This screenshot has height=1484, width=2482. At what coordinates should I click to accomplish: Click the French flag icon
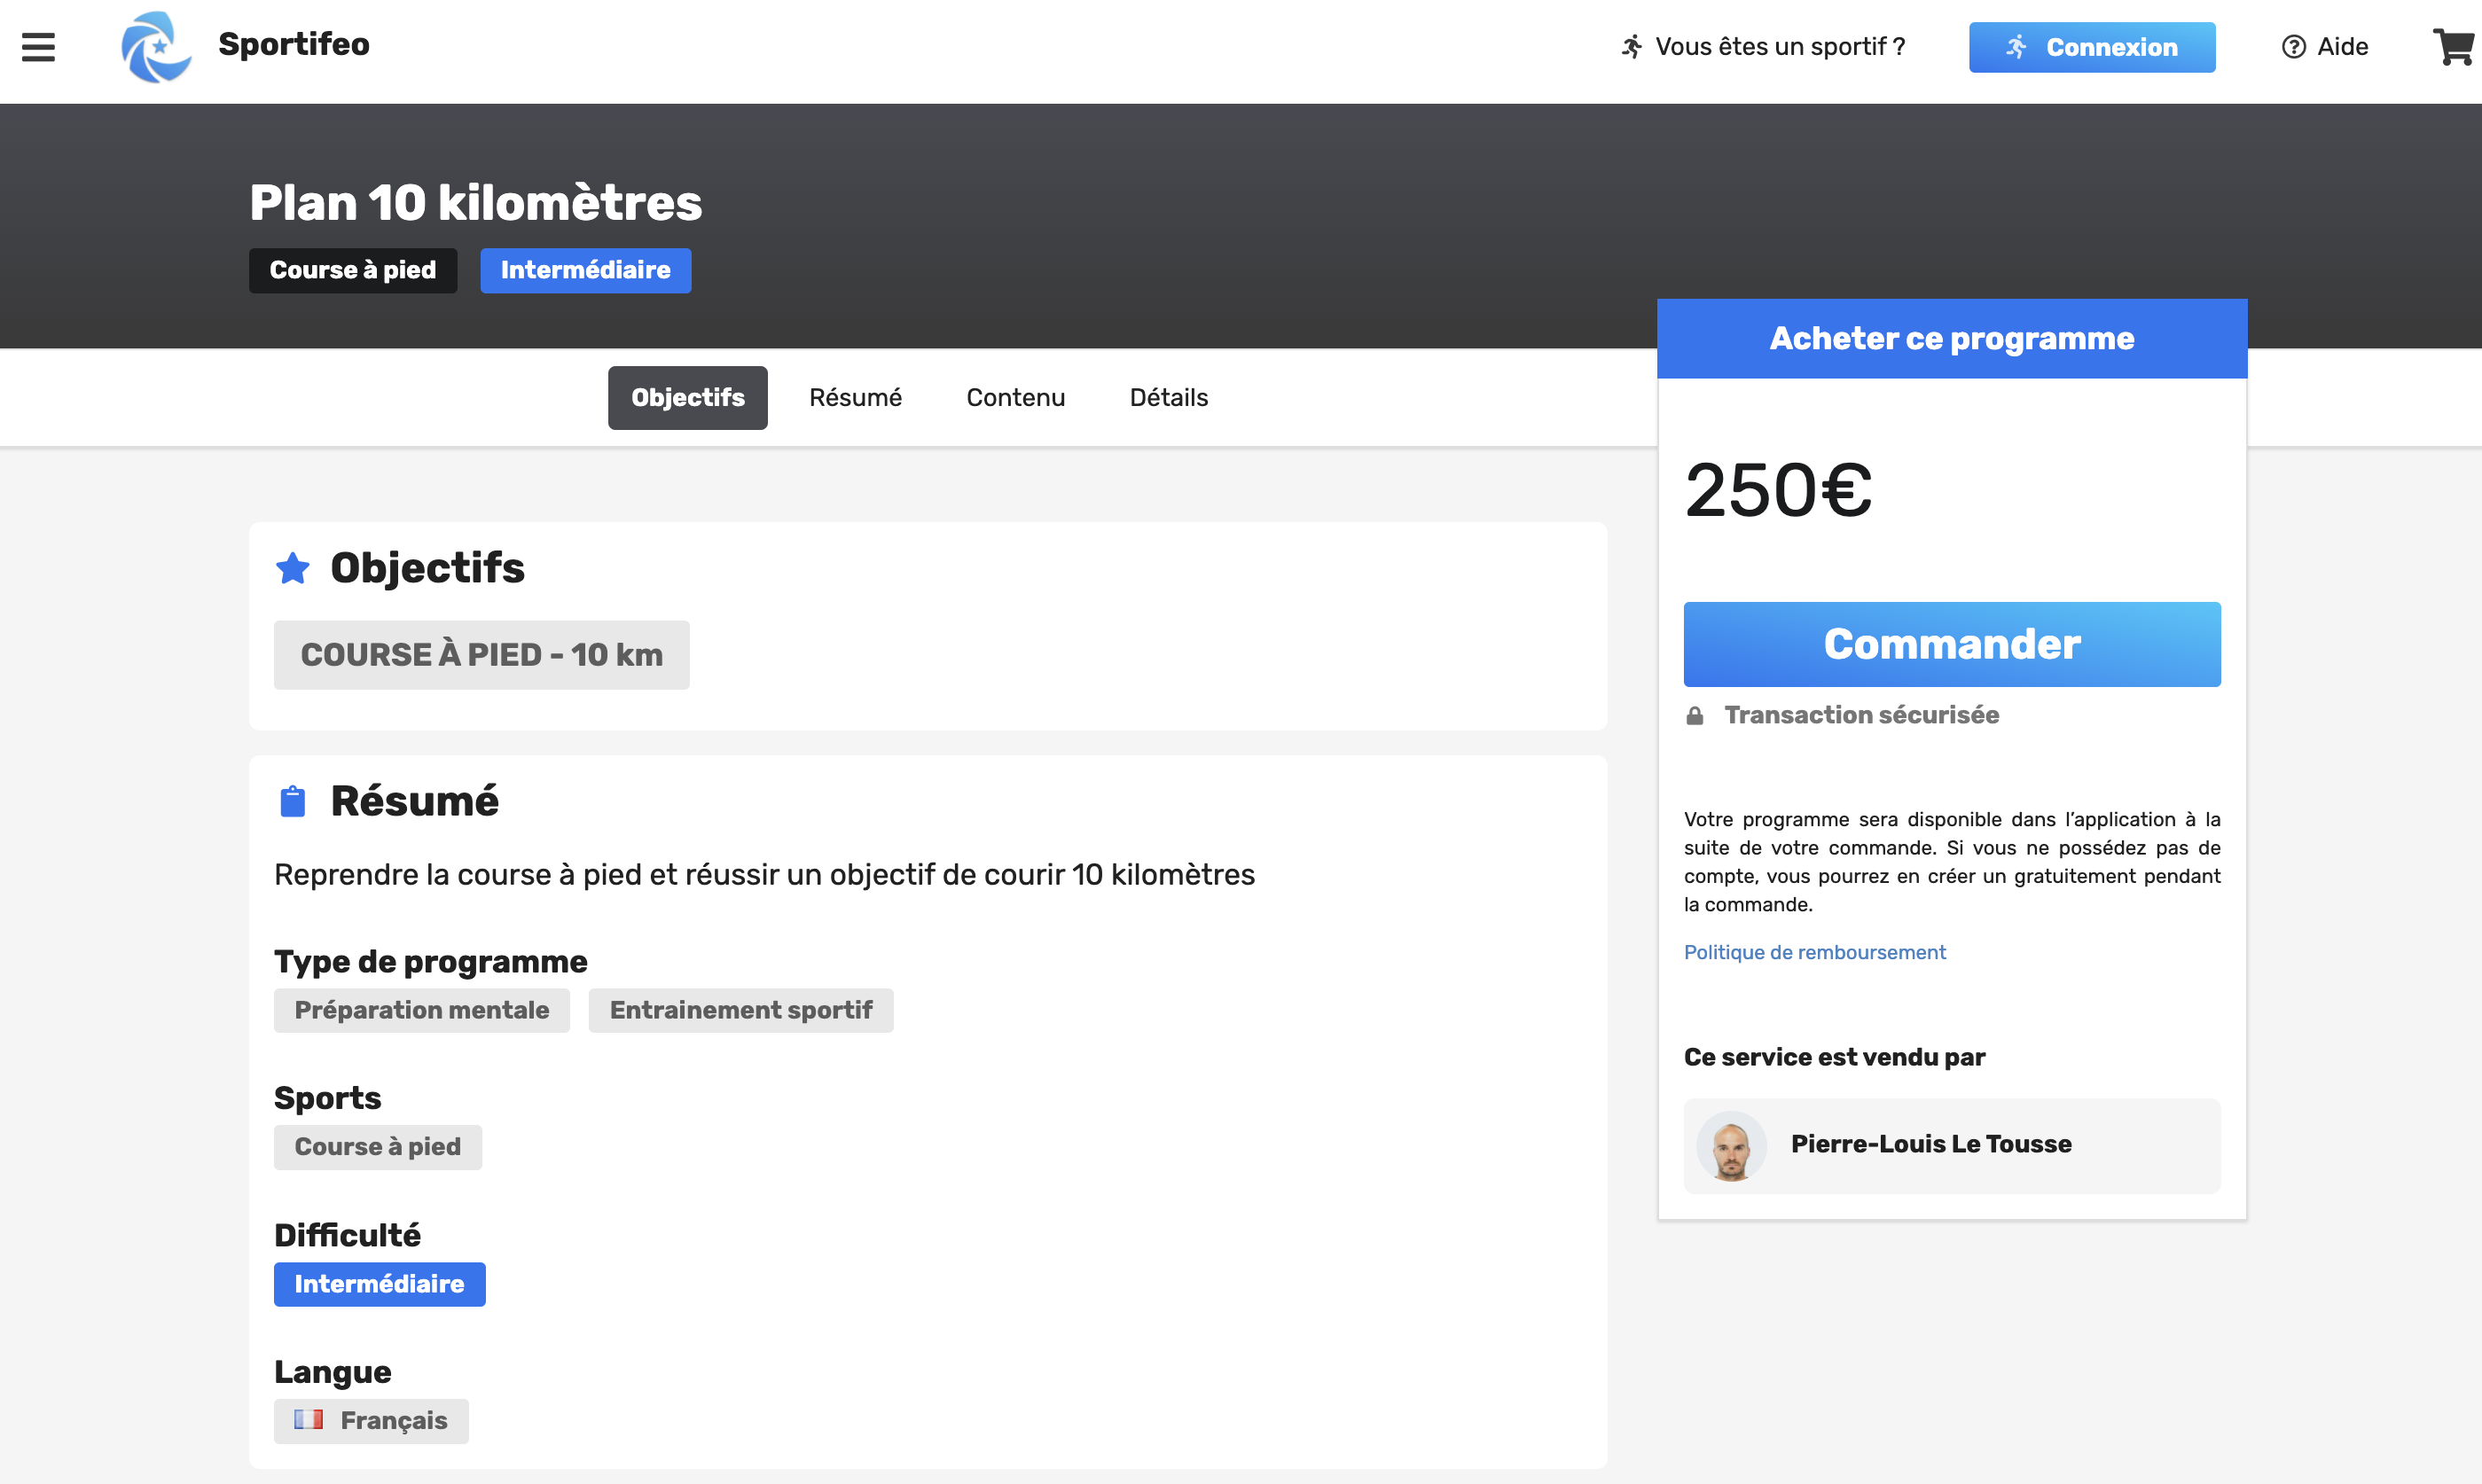click(x=308, y=1420)
